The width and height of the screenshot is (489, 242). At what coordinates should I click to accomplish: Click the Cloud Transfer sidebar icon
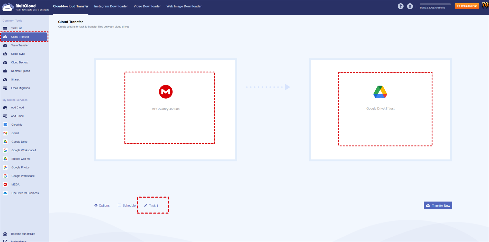click(x=5, y=37)
